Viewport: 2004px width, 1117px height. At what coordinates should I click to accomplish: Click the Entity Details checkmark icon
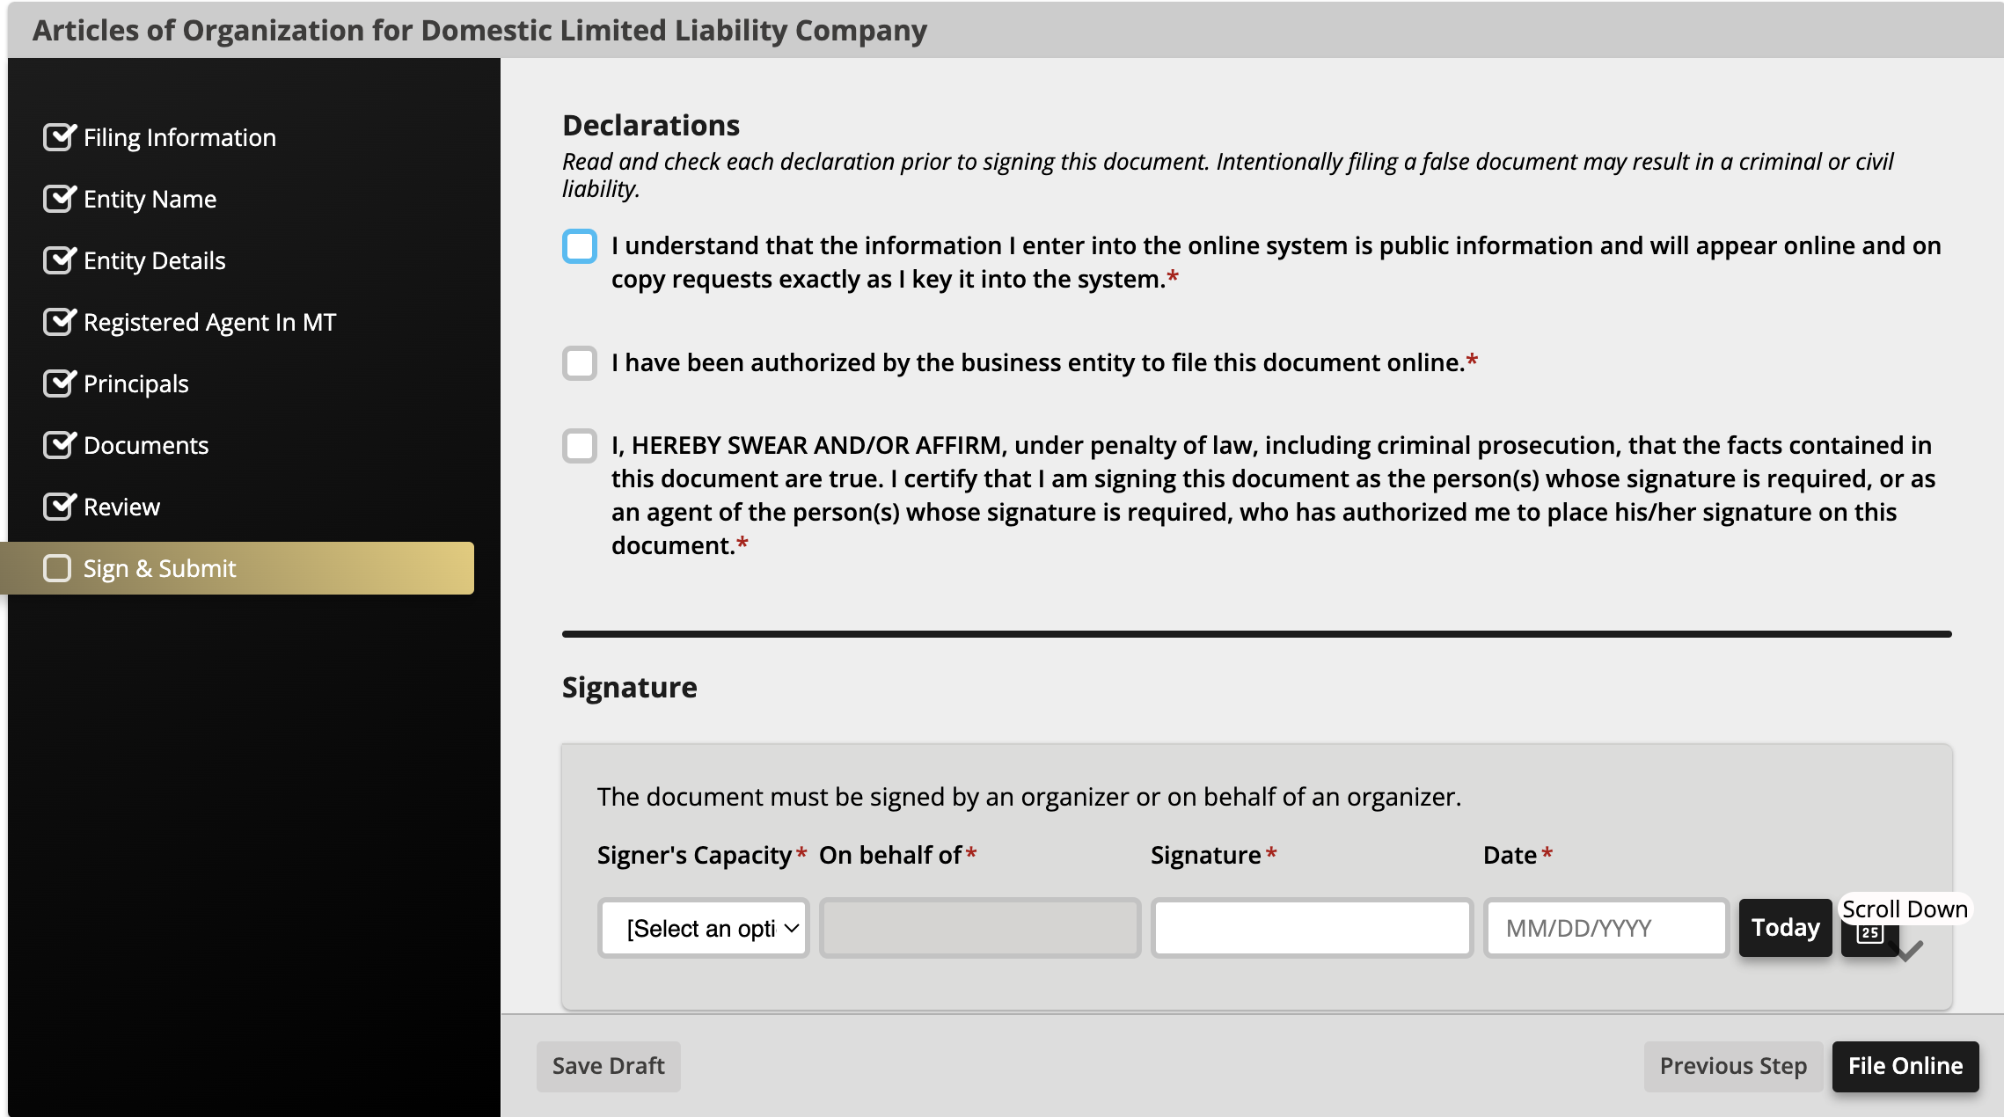point(59,260)
